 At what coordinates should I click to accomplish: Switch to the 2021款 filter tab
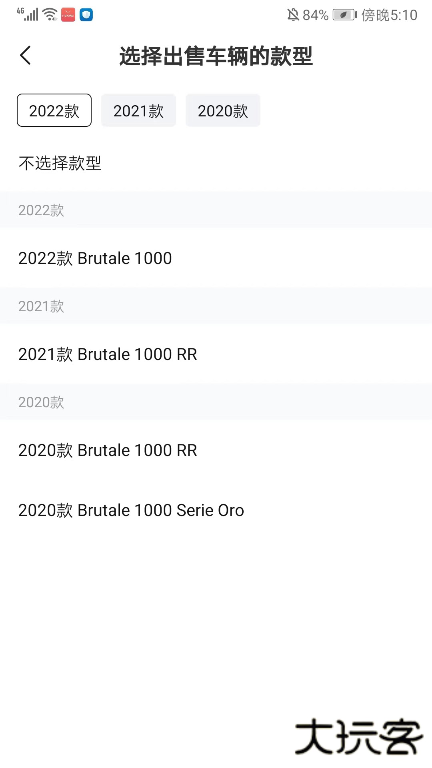click(x=138, y=110)
